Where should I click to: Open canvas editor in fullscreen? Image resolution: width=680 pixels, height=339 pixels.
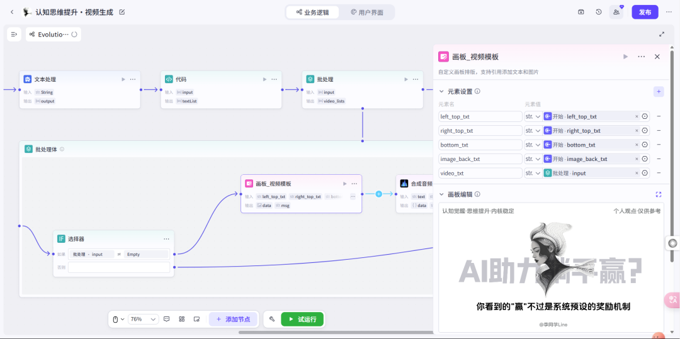pyautogui.click(x=659, y=194)
